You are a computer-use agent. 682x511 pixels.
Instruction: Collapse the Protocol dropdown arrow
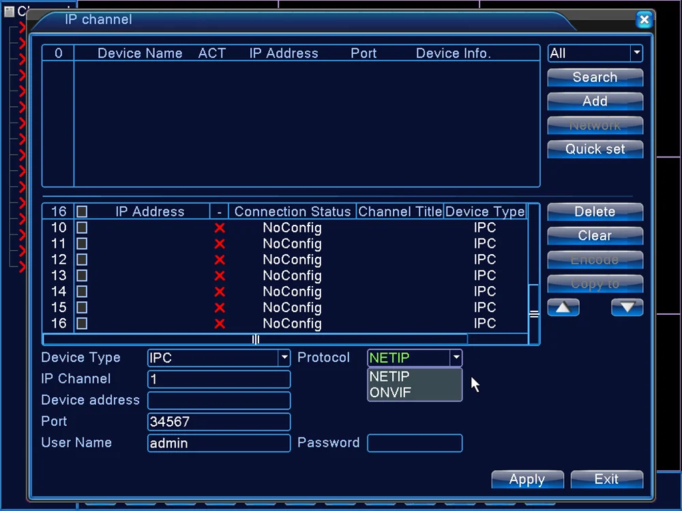pos(456,358)
